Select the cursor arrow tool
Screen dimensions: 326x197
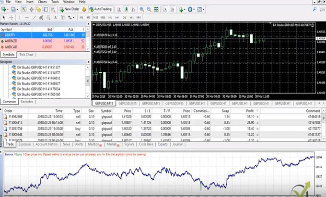pyautogui.click(x=5, y=18)
